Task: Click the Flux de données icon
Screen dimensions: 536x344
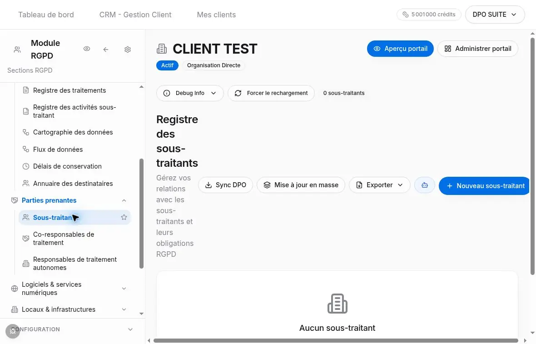Action: (25, 149)
